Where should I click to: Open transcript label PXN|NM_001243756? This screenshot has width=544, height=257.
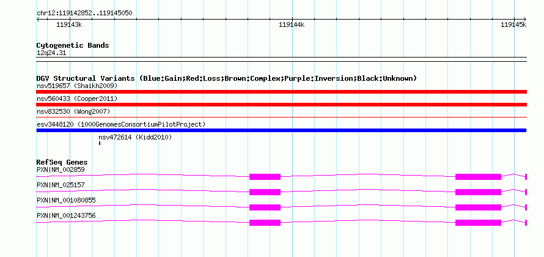click(66, 215)
